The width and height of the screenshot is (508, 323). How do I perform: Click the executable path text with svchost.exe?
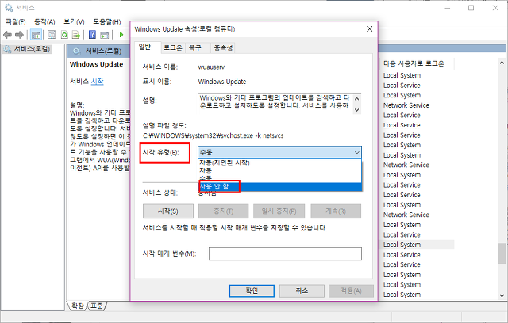pyautogui.click(x=214, y=135)
